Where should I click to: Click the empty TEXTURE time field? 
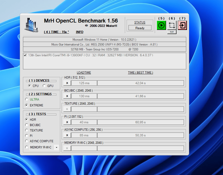140,109
